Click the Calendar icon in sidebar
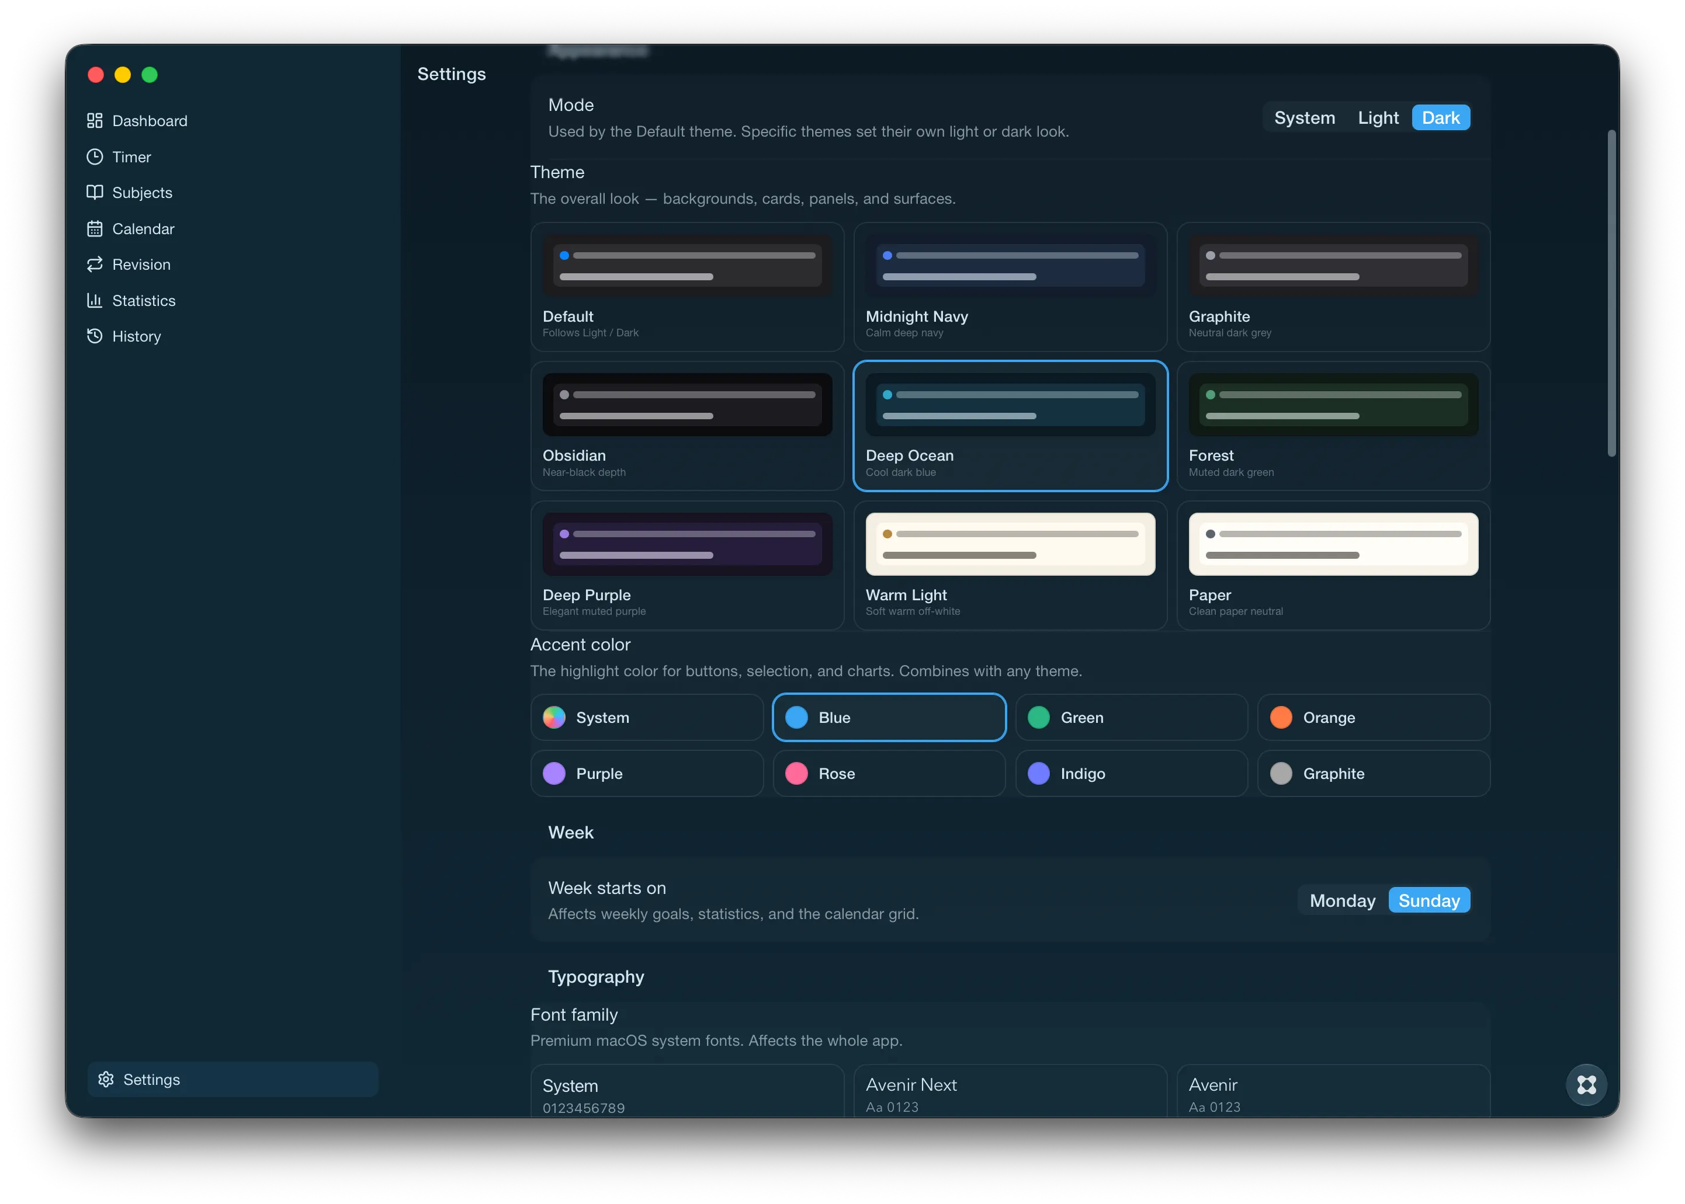 tap(94, 228)
